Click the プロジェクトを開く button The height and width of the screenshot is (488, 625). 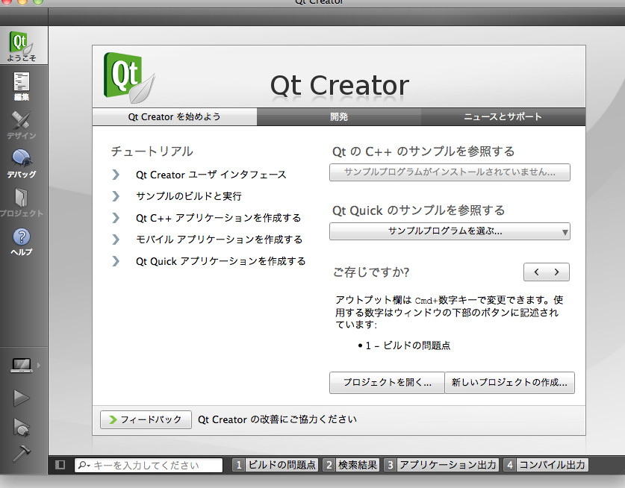(387, 383)
